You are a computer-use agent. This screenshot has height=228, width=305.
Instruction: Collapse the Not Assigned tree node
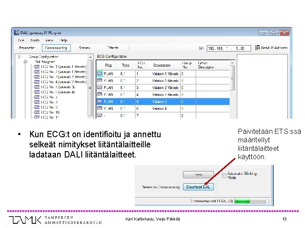[x=25, y=62]
